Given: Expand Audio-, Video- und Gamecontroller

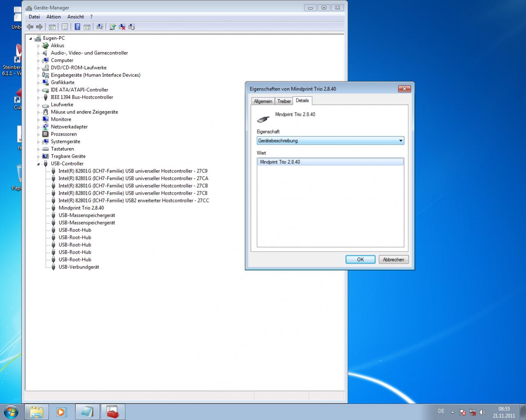Looking at the screenshot, I should [x=39, y=53].
